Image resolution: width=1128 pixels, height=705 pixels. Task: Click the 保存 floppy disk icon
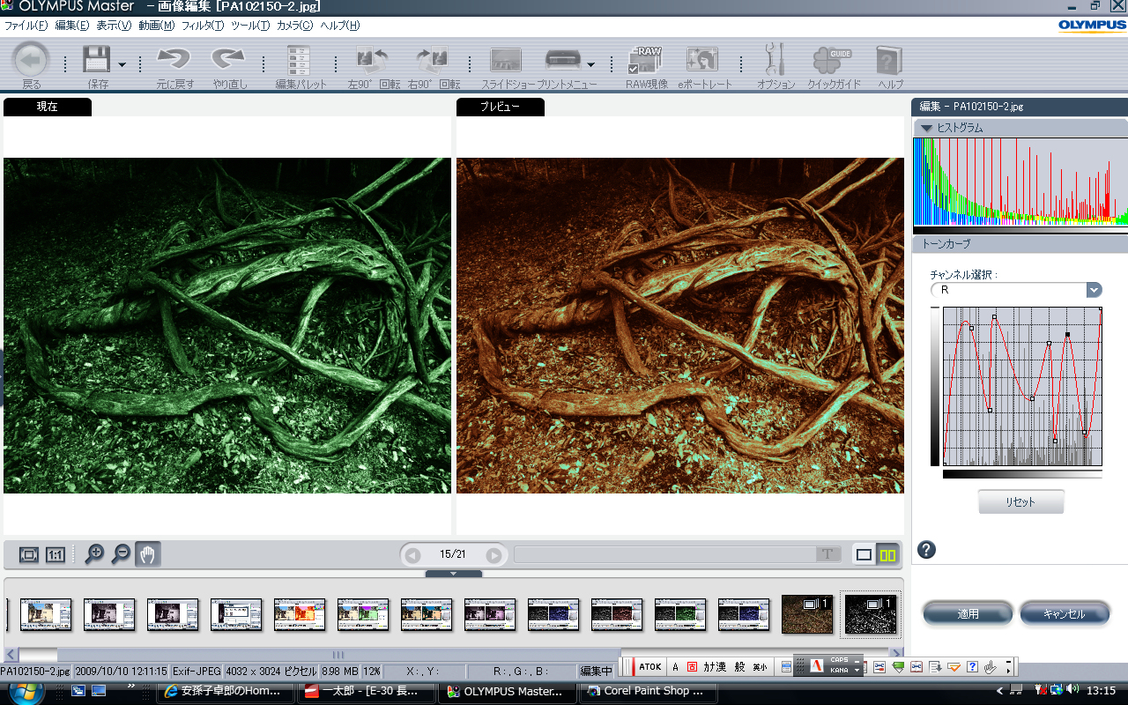coord(96,60)
